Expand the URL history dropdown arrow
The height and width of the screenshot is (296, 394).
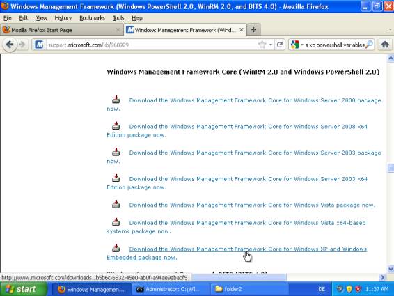(x=271, y=45)
